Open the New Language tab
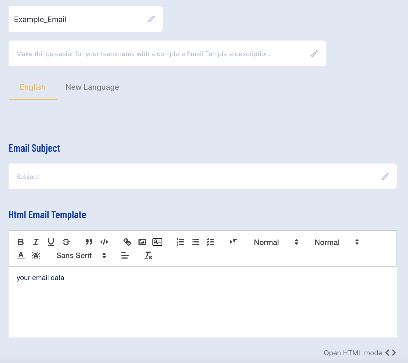 92,87
